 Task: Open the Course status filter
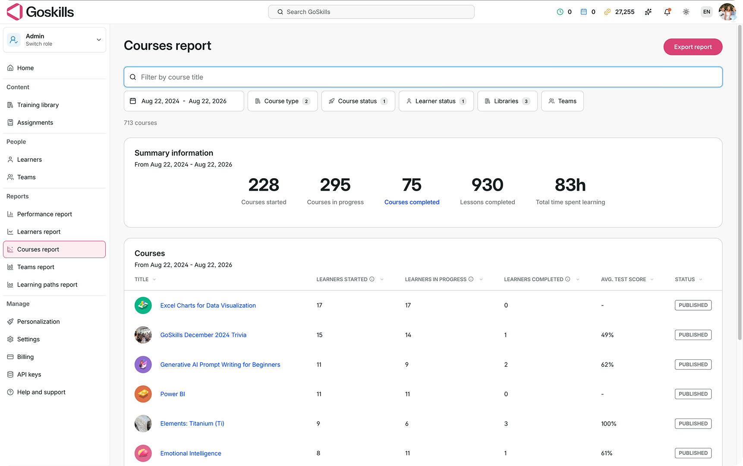[x=358, y=101]
